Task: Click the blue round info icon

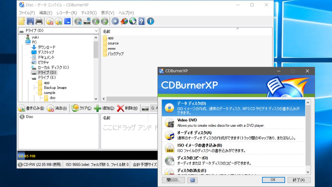Action: click(150, 21)
